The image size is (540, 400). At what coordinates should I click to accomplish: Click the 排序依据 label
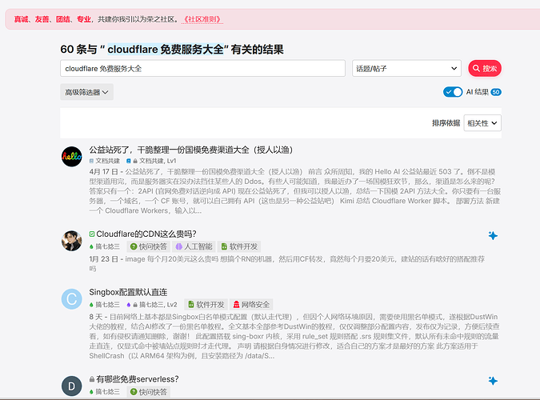[446, 123]
